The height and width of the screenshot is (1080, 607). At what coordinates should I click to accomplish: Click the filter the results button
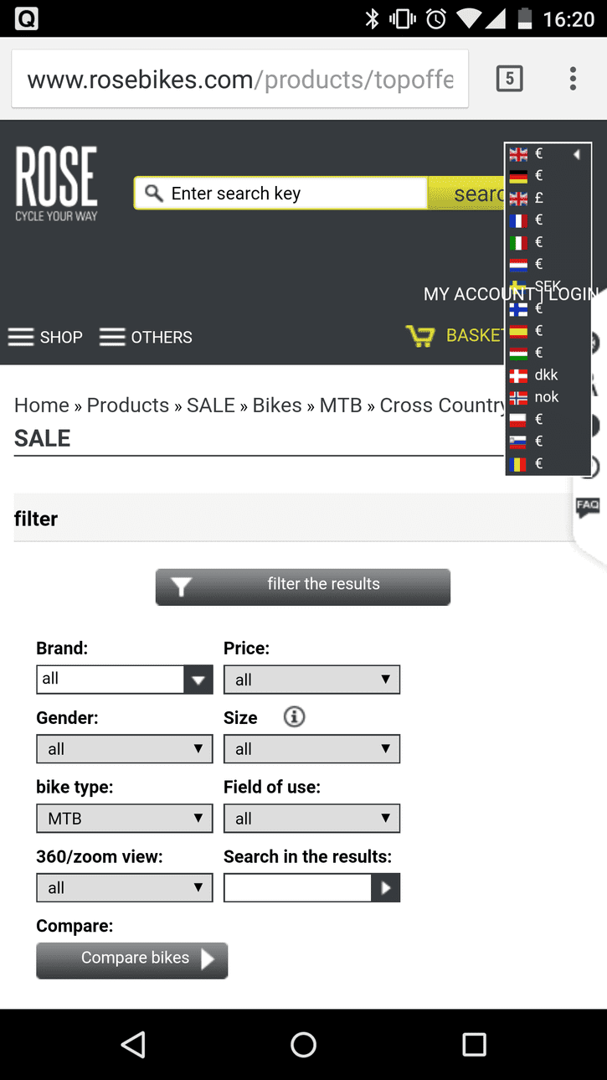[303, 587]
